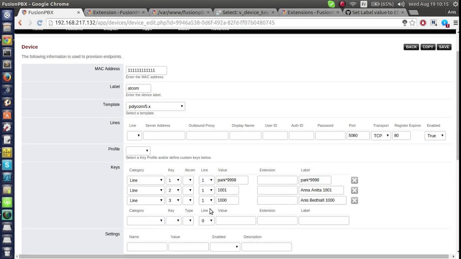Screen dimensions: 461x259
Task: Click the BACK button
Action: (411, 47)
